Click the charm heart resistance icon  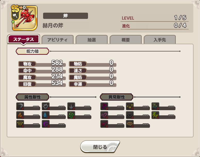pos(104,124)
